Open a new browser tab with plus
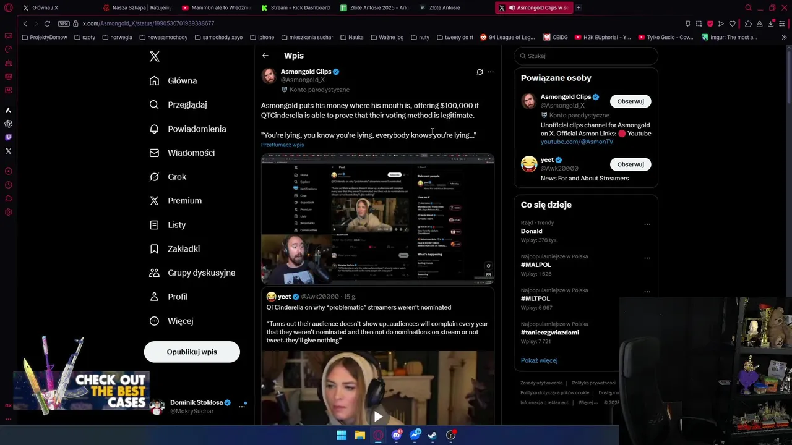 point(579,7)
